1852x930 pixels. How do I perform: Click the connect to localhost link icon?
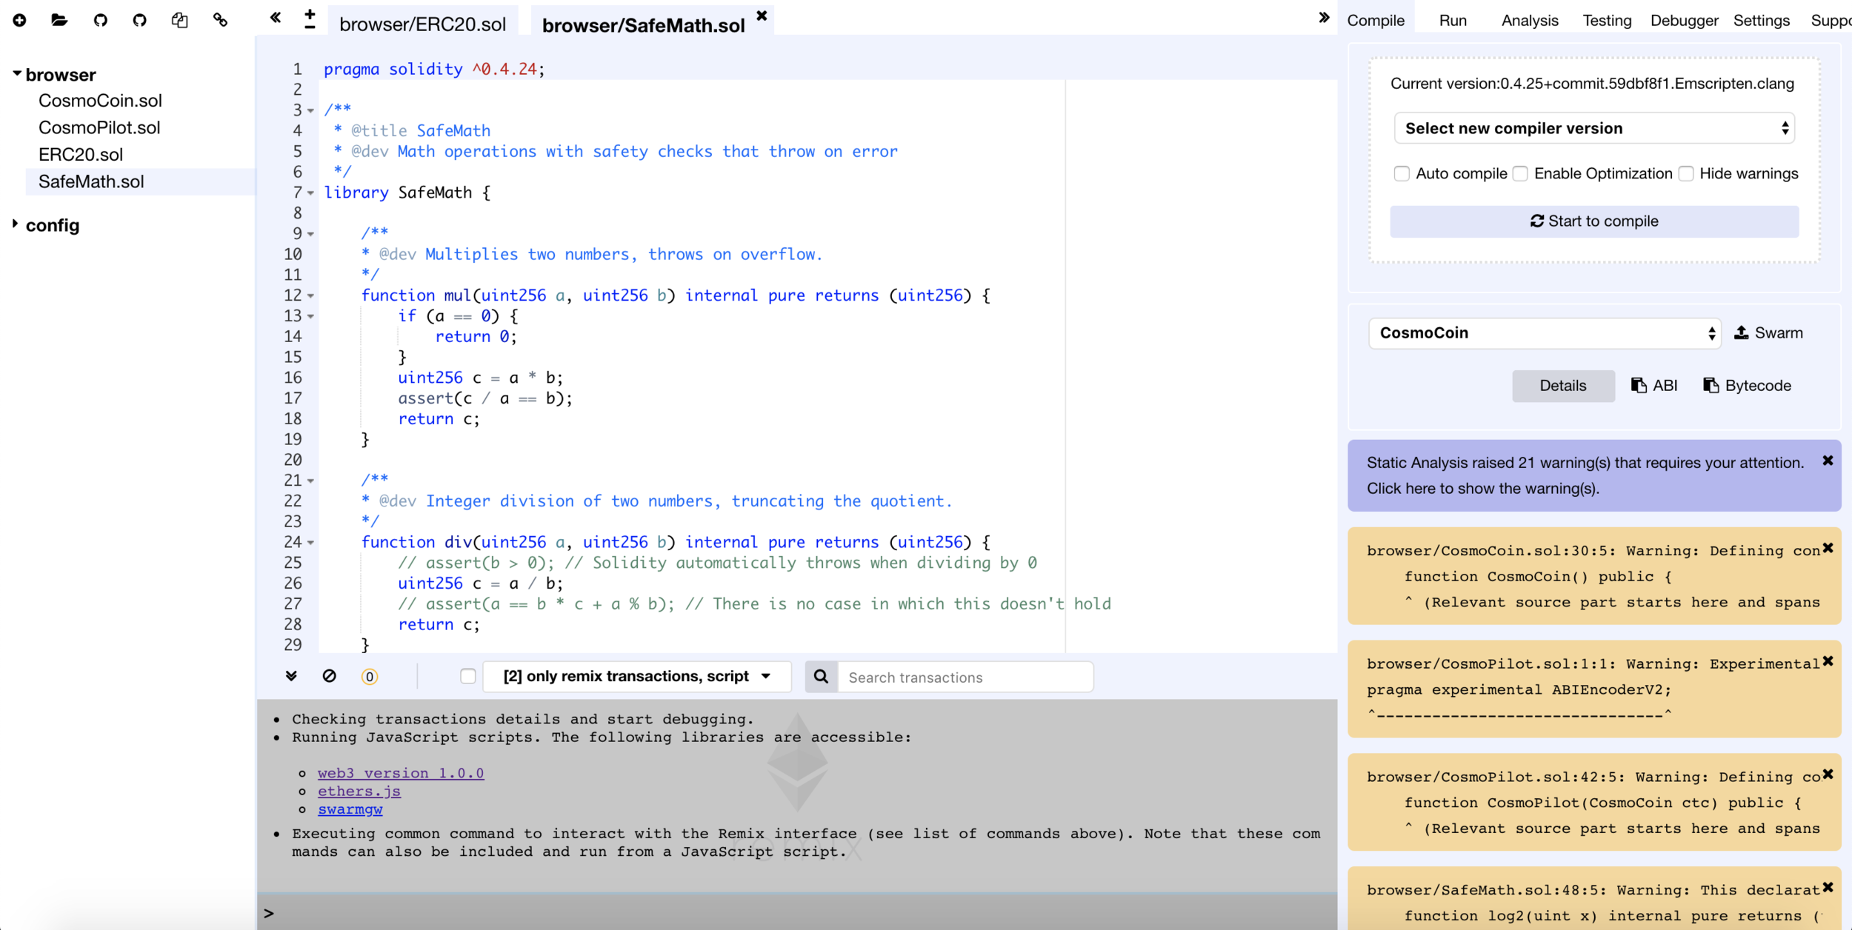tap(220, 20)
